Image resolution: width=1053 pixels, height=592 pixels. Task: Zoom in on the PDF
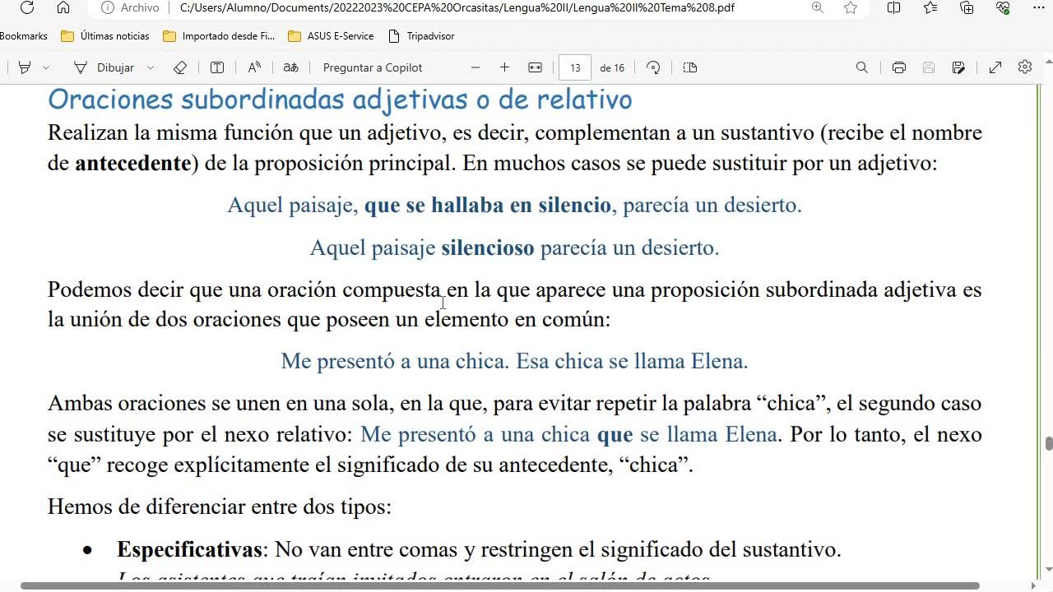[x=505, y=67]
